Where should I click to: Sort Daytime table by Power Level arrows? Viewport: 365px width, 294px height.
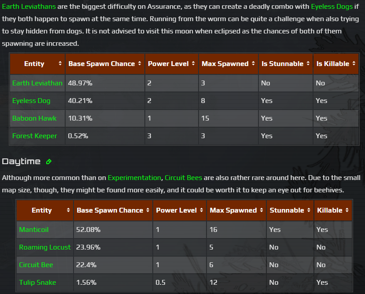point(201,210)
